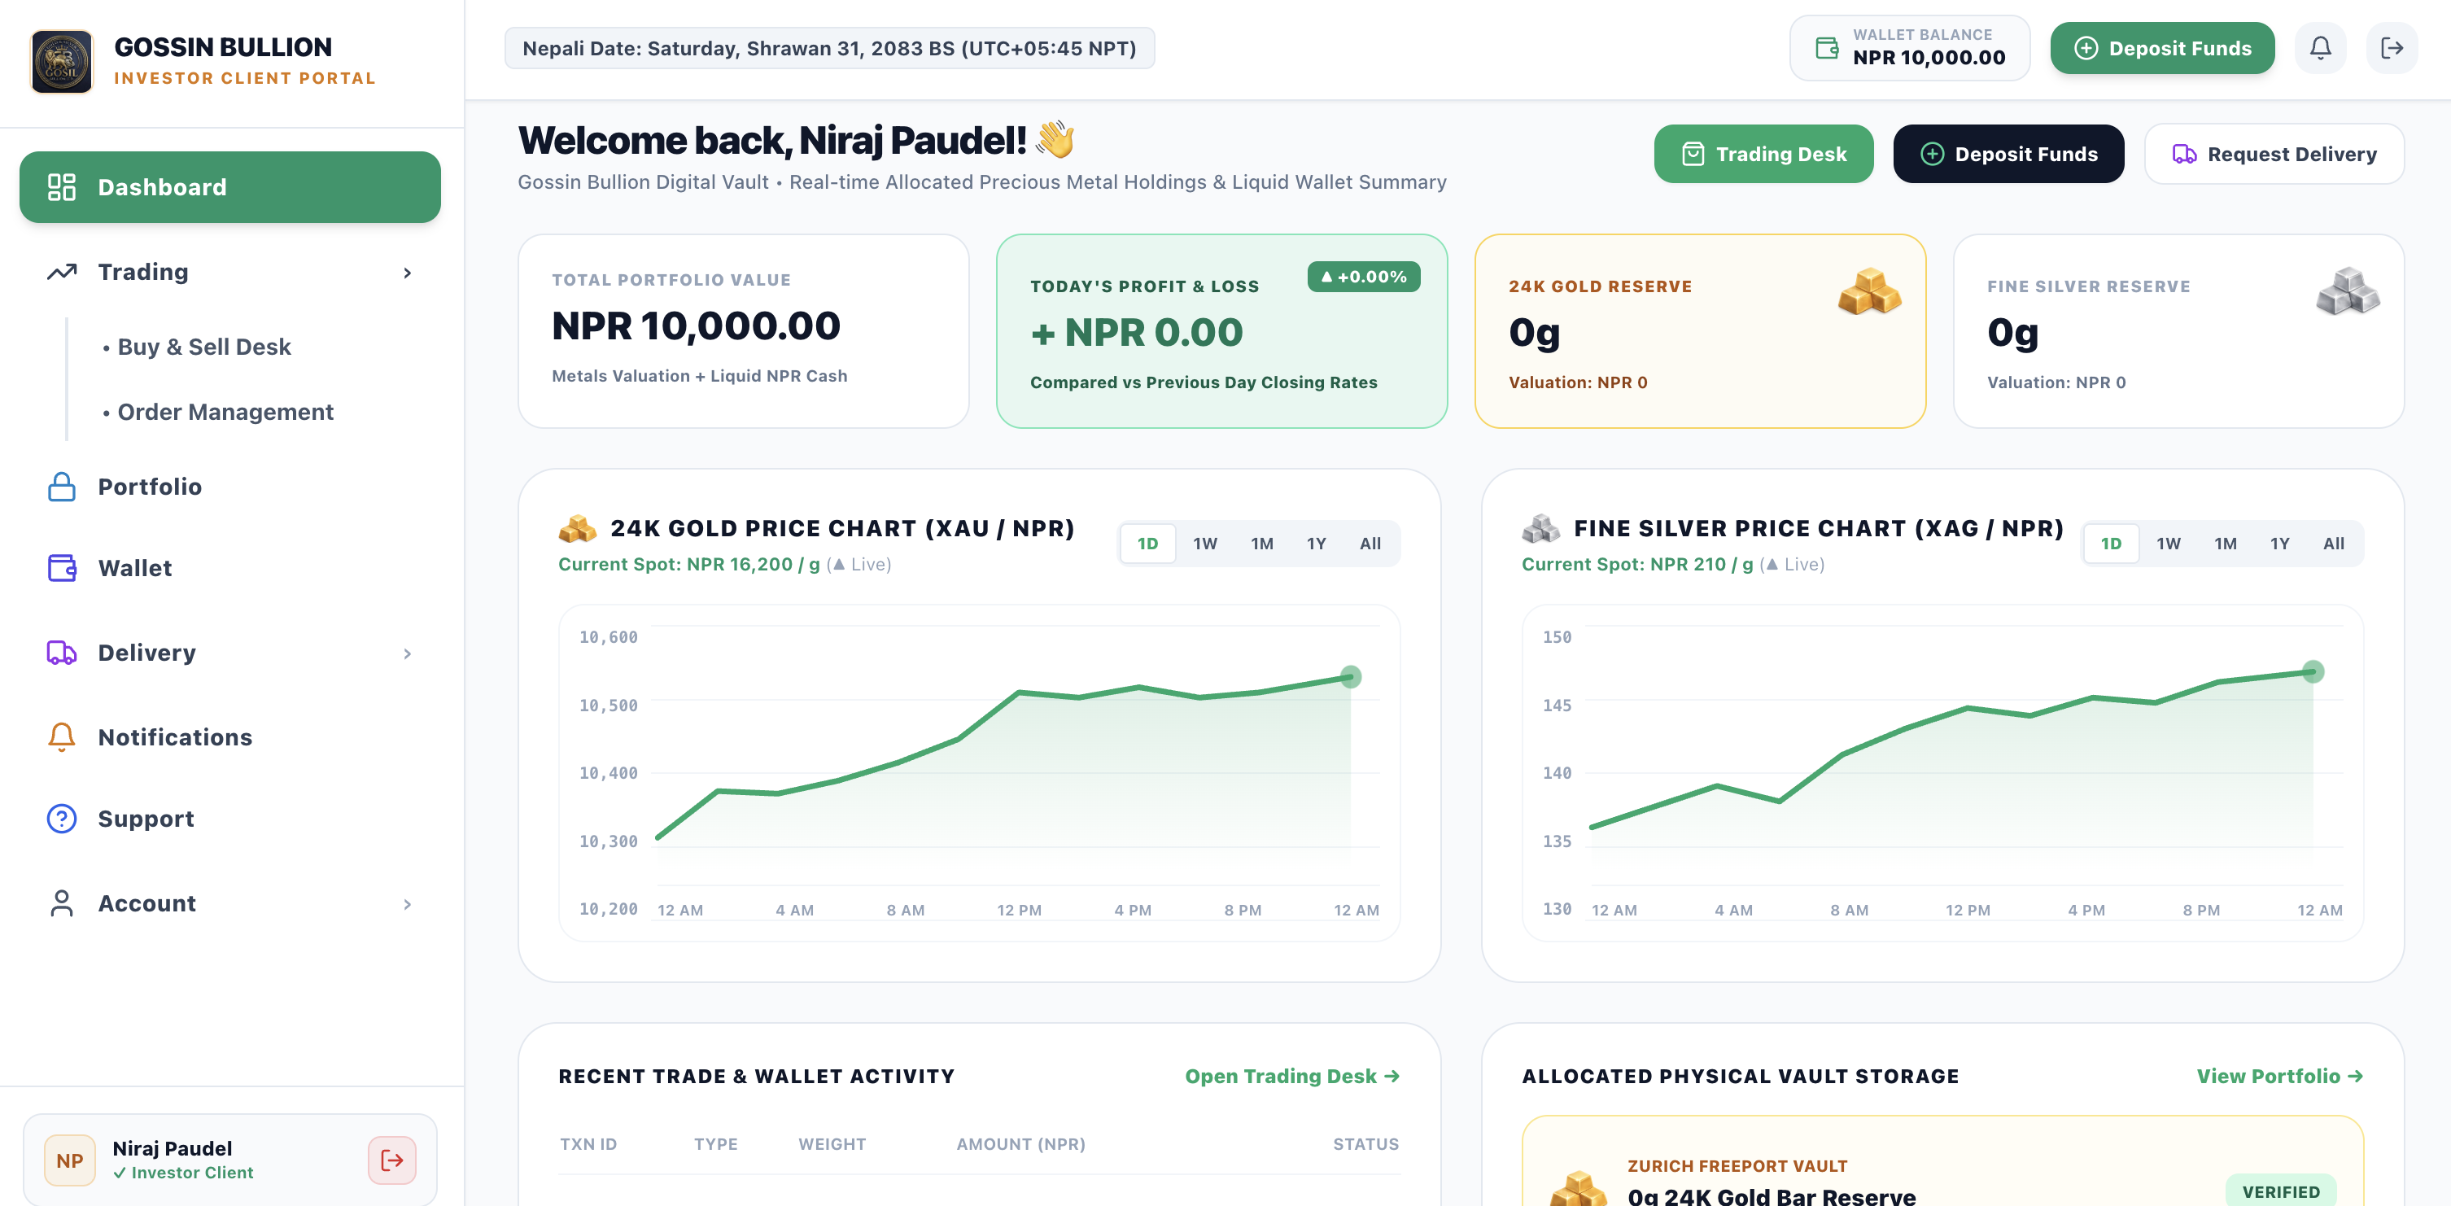Click the sidebar Wallet icon
2451x1206 pixels.
pos(62,568)
